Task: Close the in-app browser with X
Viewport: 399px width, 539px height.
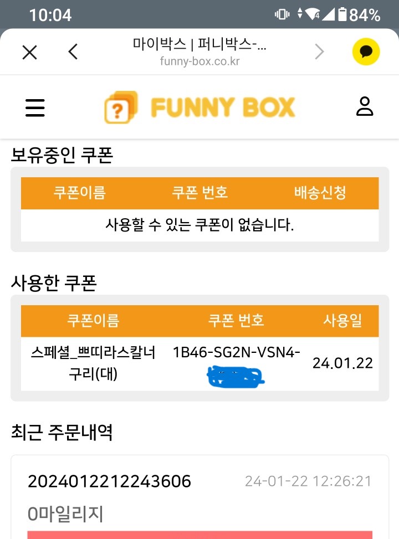Action: [29, 52]
